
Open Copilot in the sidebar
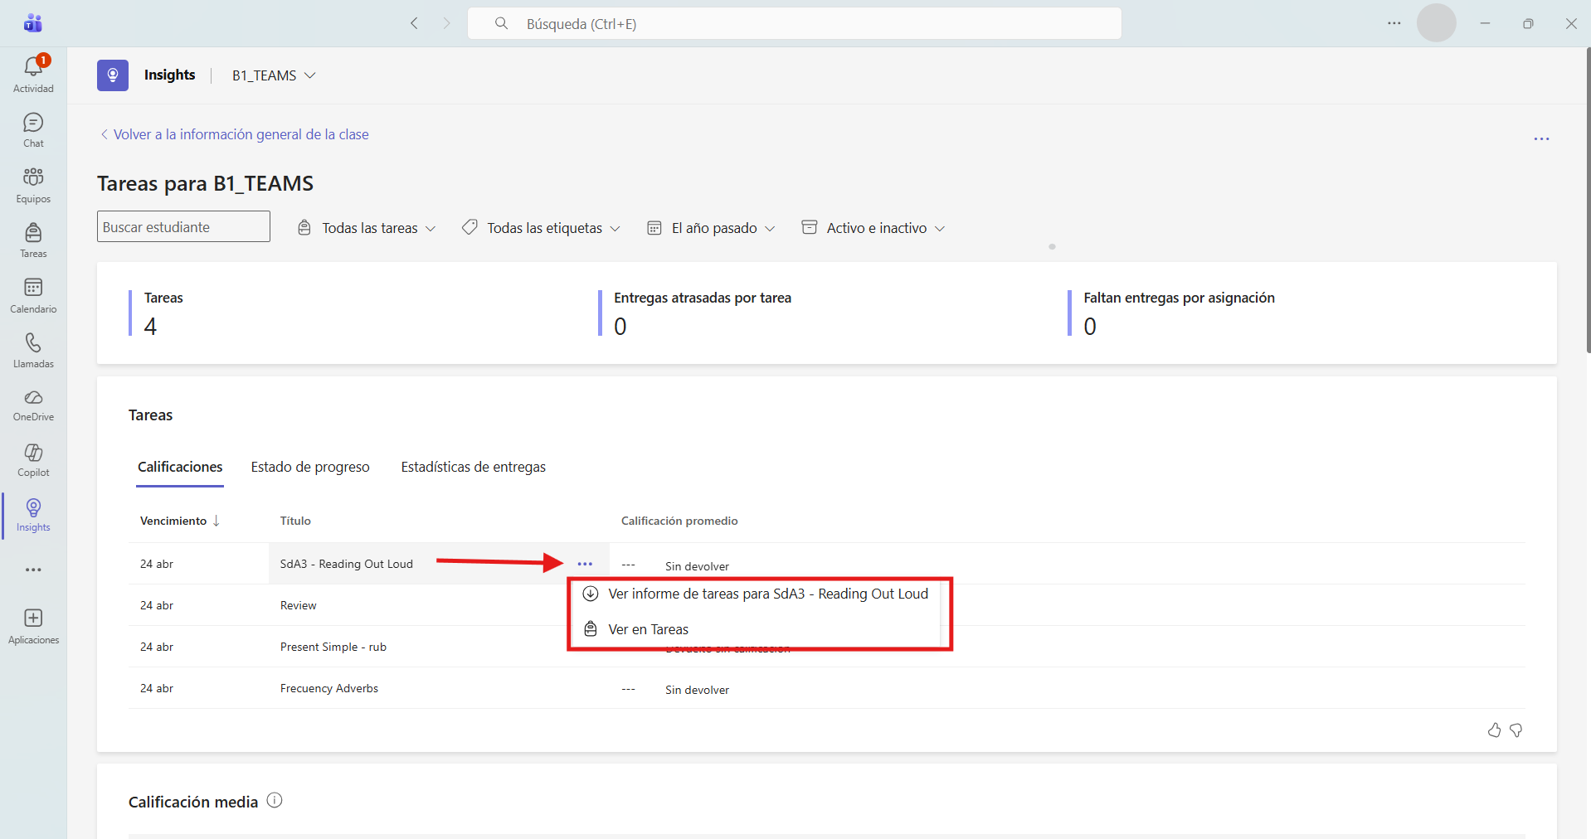pos(33,460)
